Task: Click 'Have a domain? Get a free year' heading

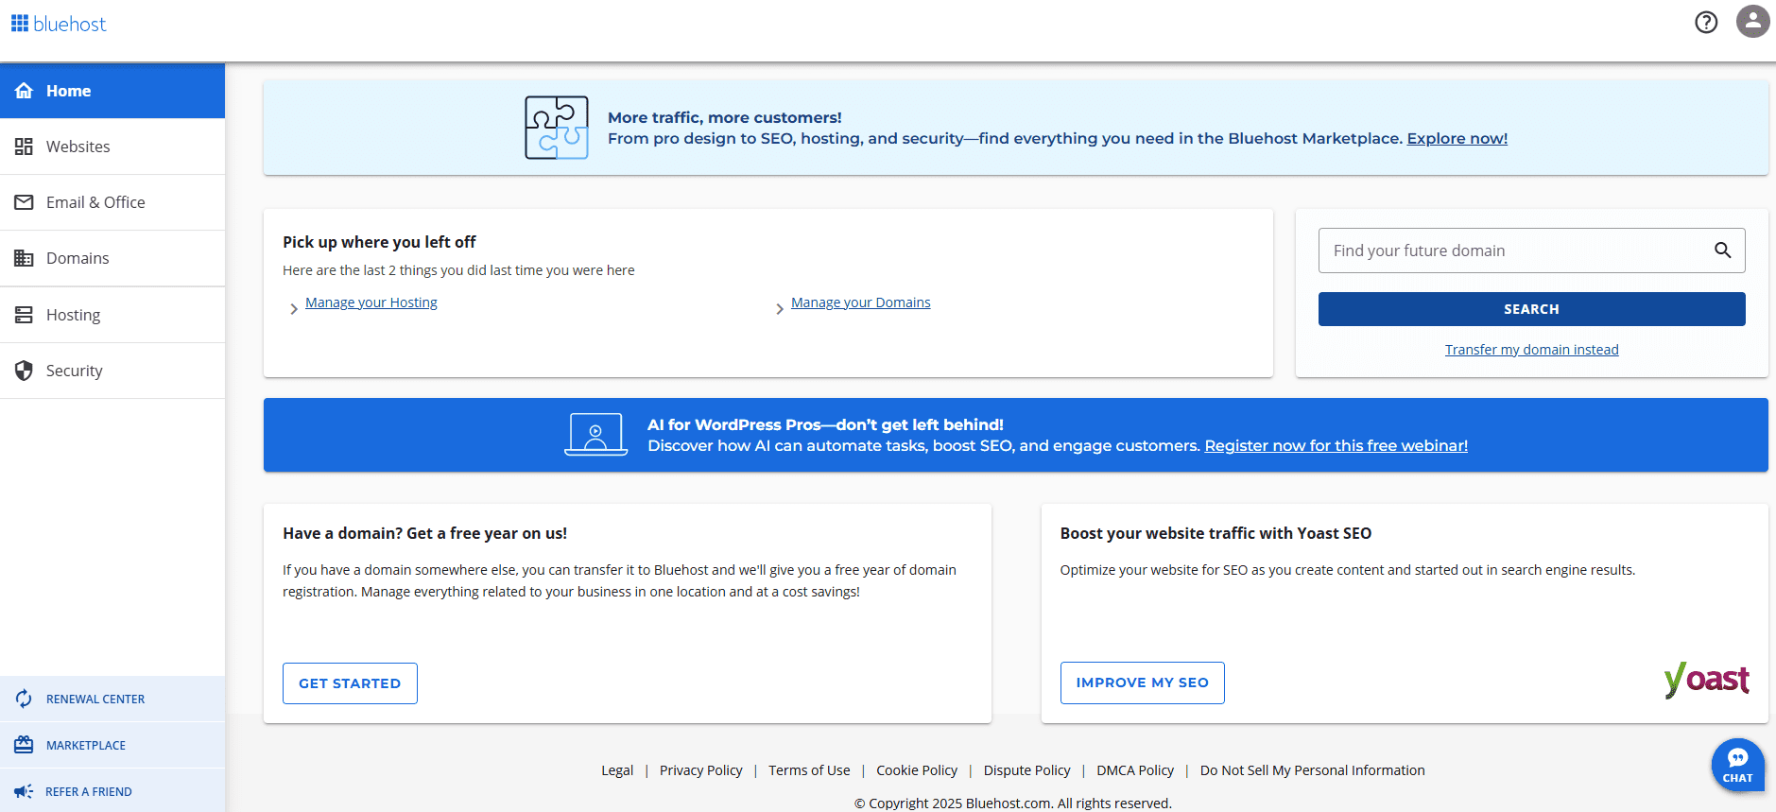Action: (424, 533)
